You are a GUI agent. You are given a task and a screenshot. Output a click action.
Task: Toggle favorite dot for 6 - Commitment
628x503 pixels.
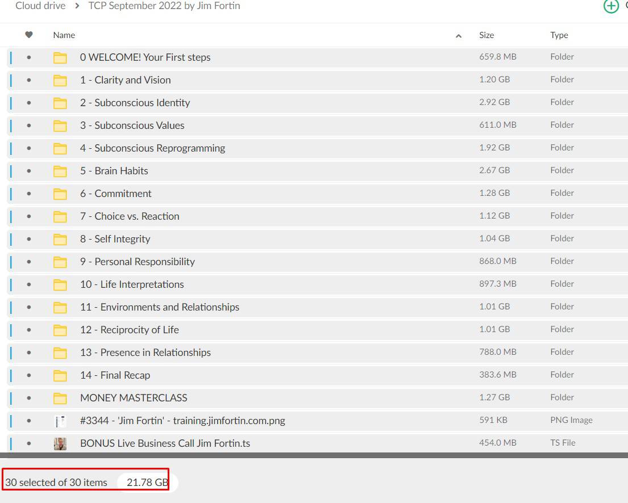[x=29, y=194]
